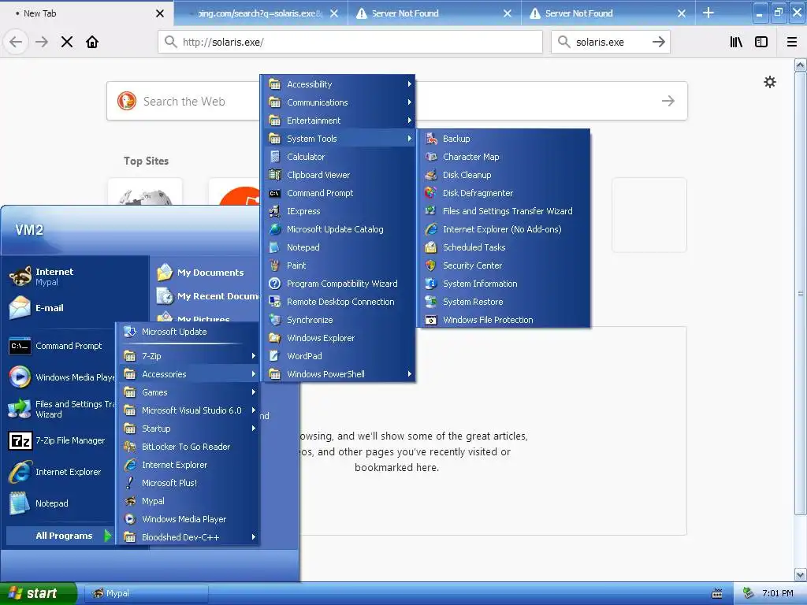Open Command Prompt in Accessories menu
The height and width of the screenshot is (605, 807).
[x=339, y=193]
